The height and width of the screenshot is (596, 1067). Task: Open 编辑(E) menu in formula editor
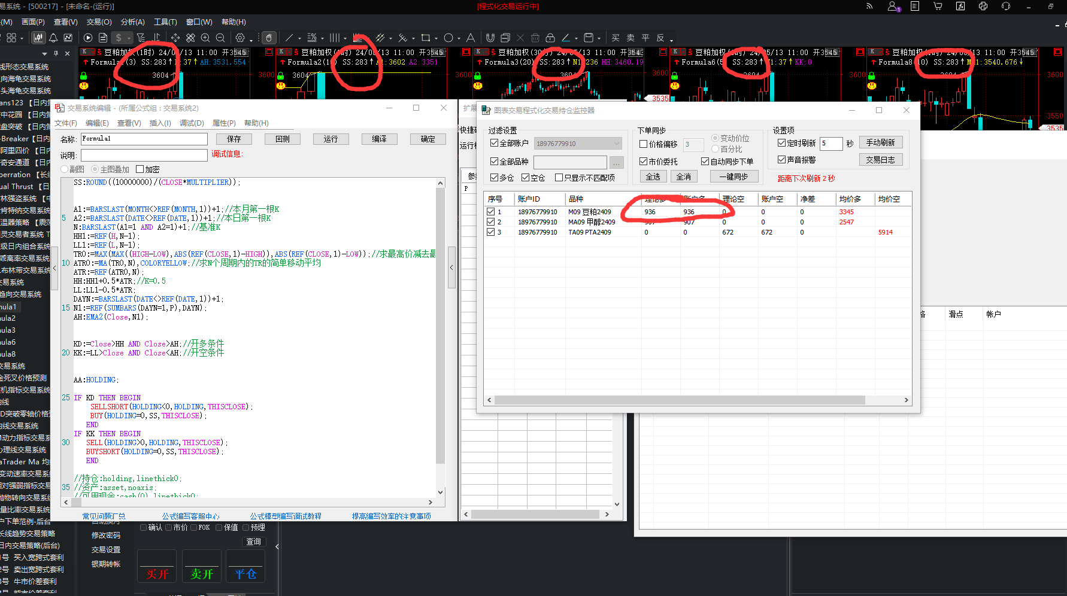pos(97,123)
